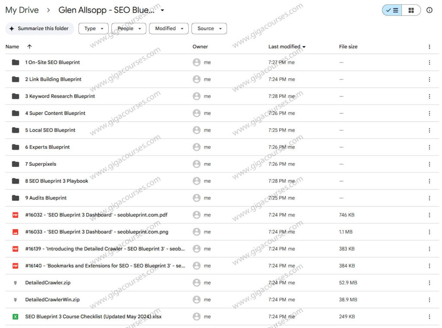This screenshot has width=442, height=328.
Task: Open the Modified filter dropdown
Action: tap(169, 28)
